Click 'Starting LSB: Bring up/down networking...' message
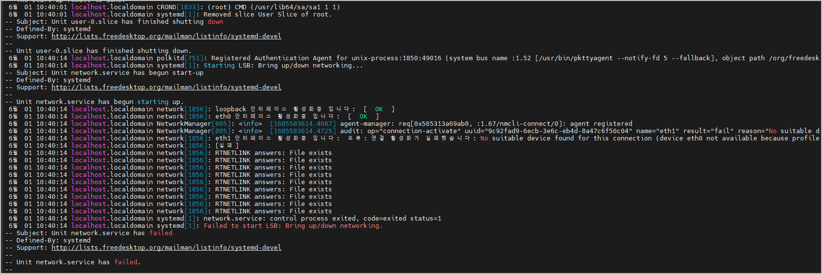The image size is (822, 274). coord(283,66)
